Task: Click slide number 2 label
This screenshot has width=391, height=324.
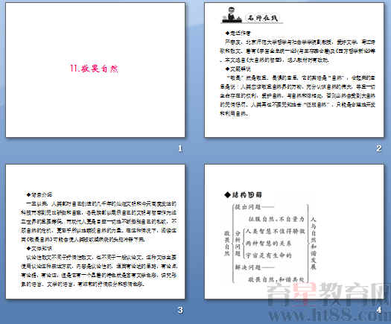Action: pyautogui.click(x=378, y=148)
